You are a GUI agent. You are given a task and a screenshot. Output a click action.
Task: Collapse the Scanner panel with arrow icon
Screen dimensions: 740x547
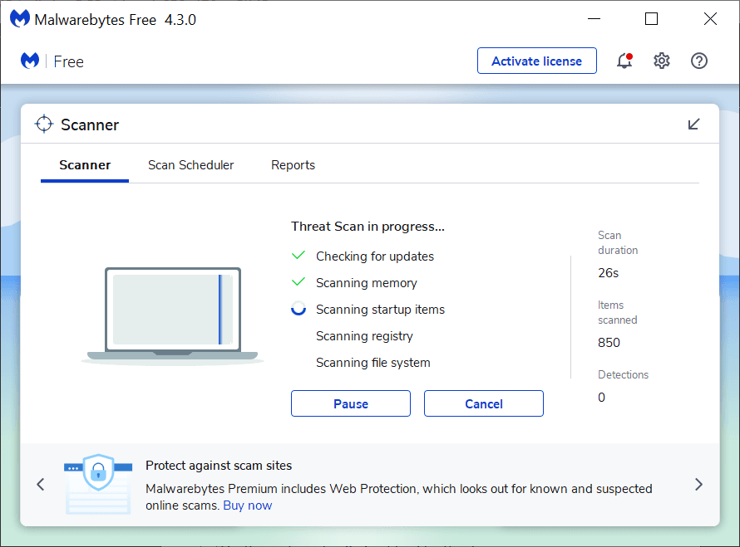(694, 125)
